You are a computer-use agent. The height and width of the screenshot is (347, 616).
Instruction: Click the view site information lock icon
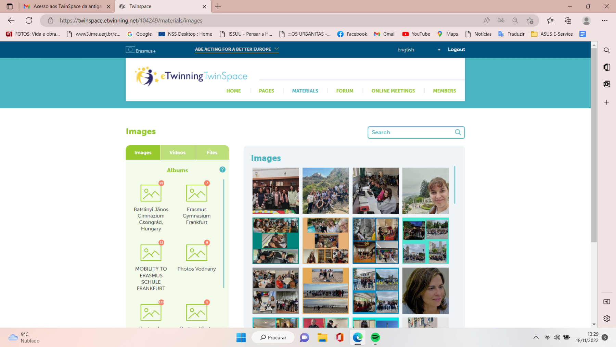point(50,21)
